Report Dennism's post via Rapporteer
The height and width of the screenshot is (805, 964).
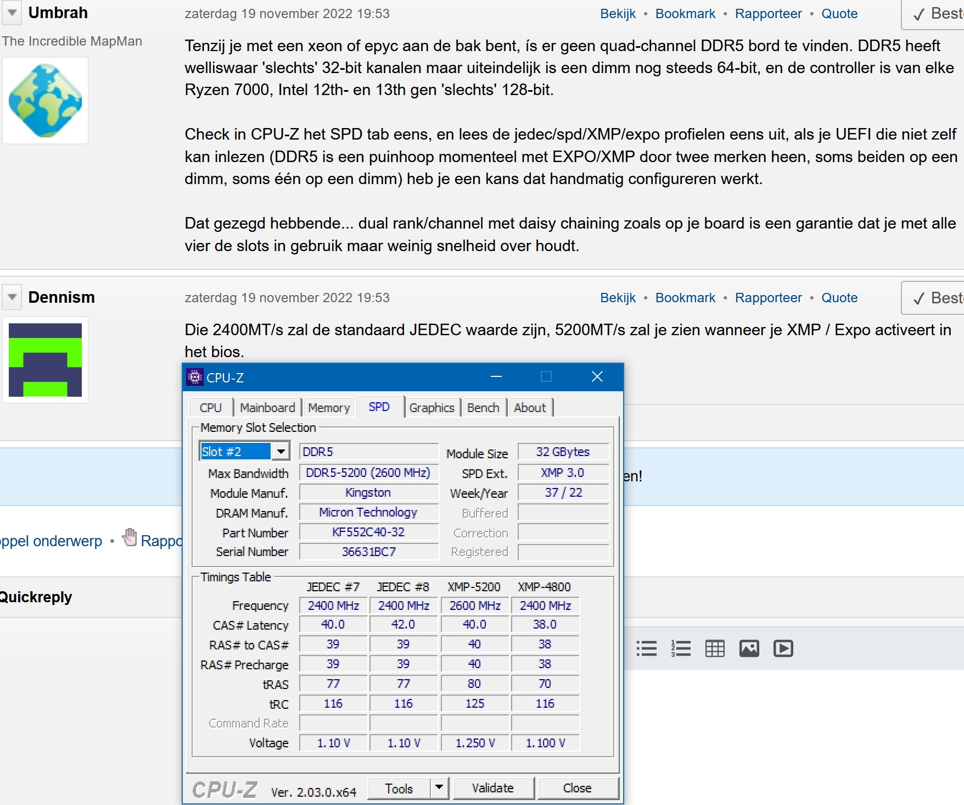pos(769,298)
